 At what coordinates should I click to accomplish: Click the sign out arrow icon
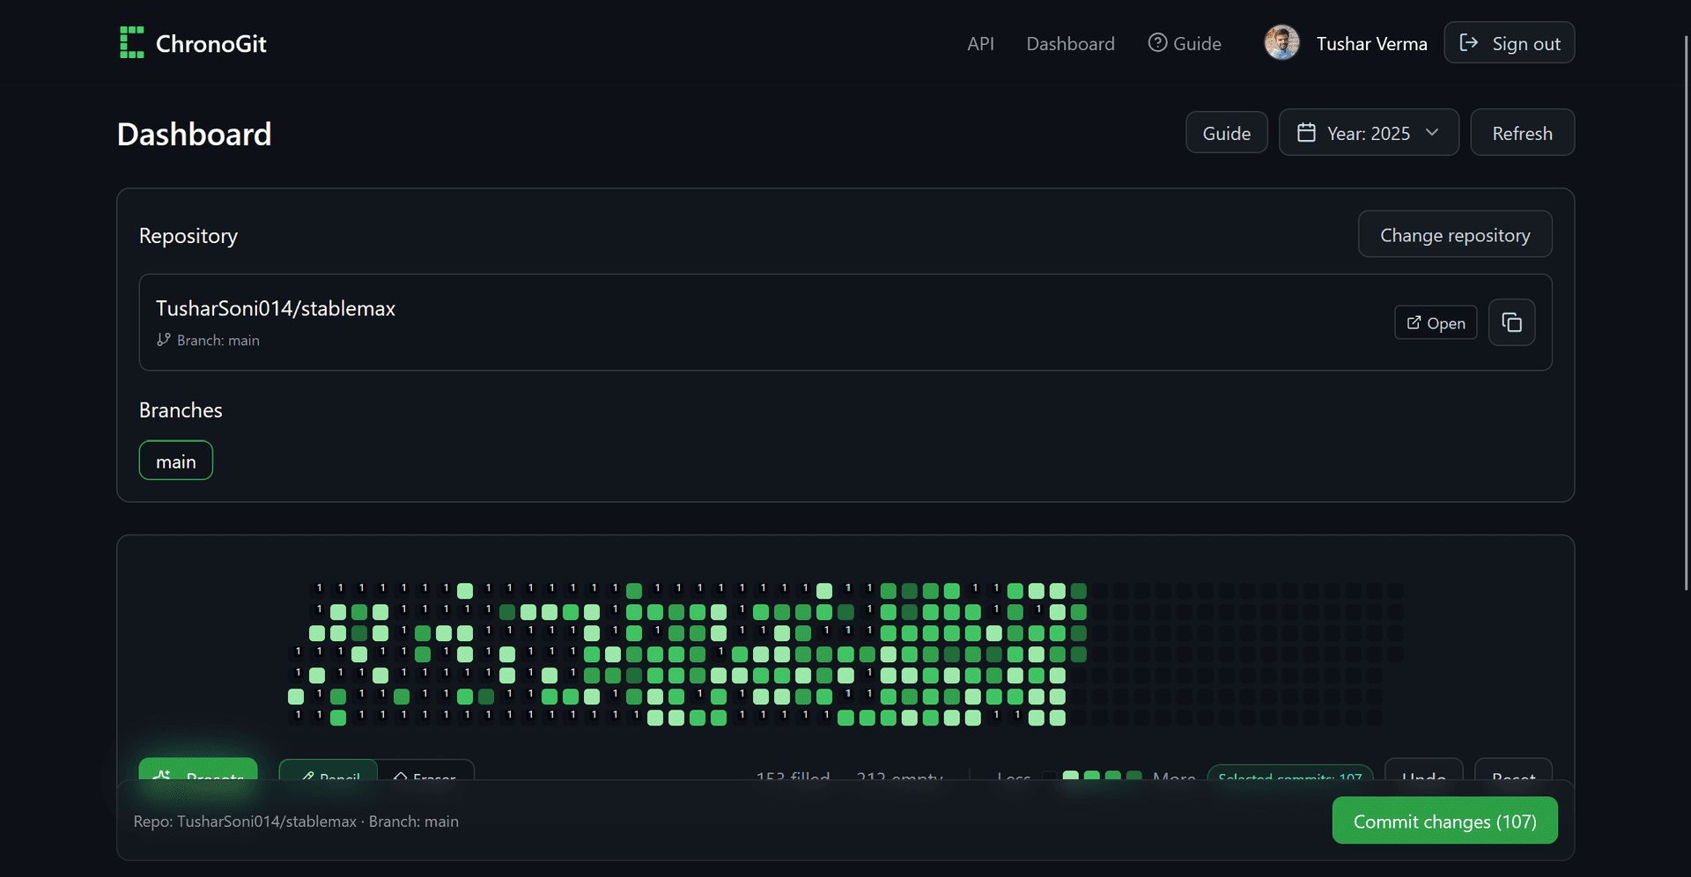(1468, 42)
